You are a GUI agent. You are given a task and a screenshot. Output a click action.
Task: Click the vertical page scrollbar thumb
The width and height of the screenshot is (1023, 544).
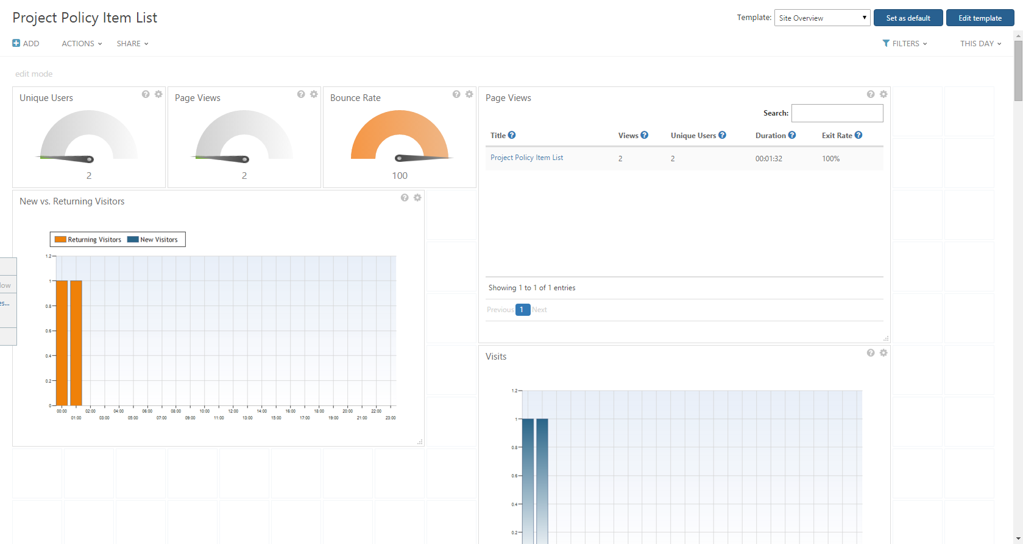(x=1018, y=70)
